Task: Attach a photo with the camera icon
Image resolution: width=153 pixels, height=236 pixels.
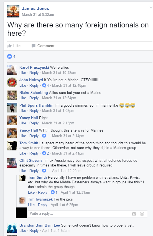Action: coord(134,214)
